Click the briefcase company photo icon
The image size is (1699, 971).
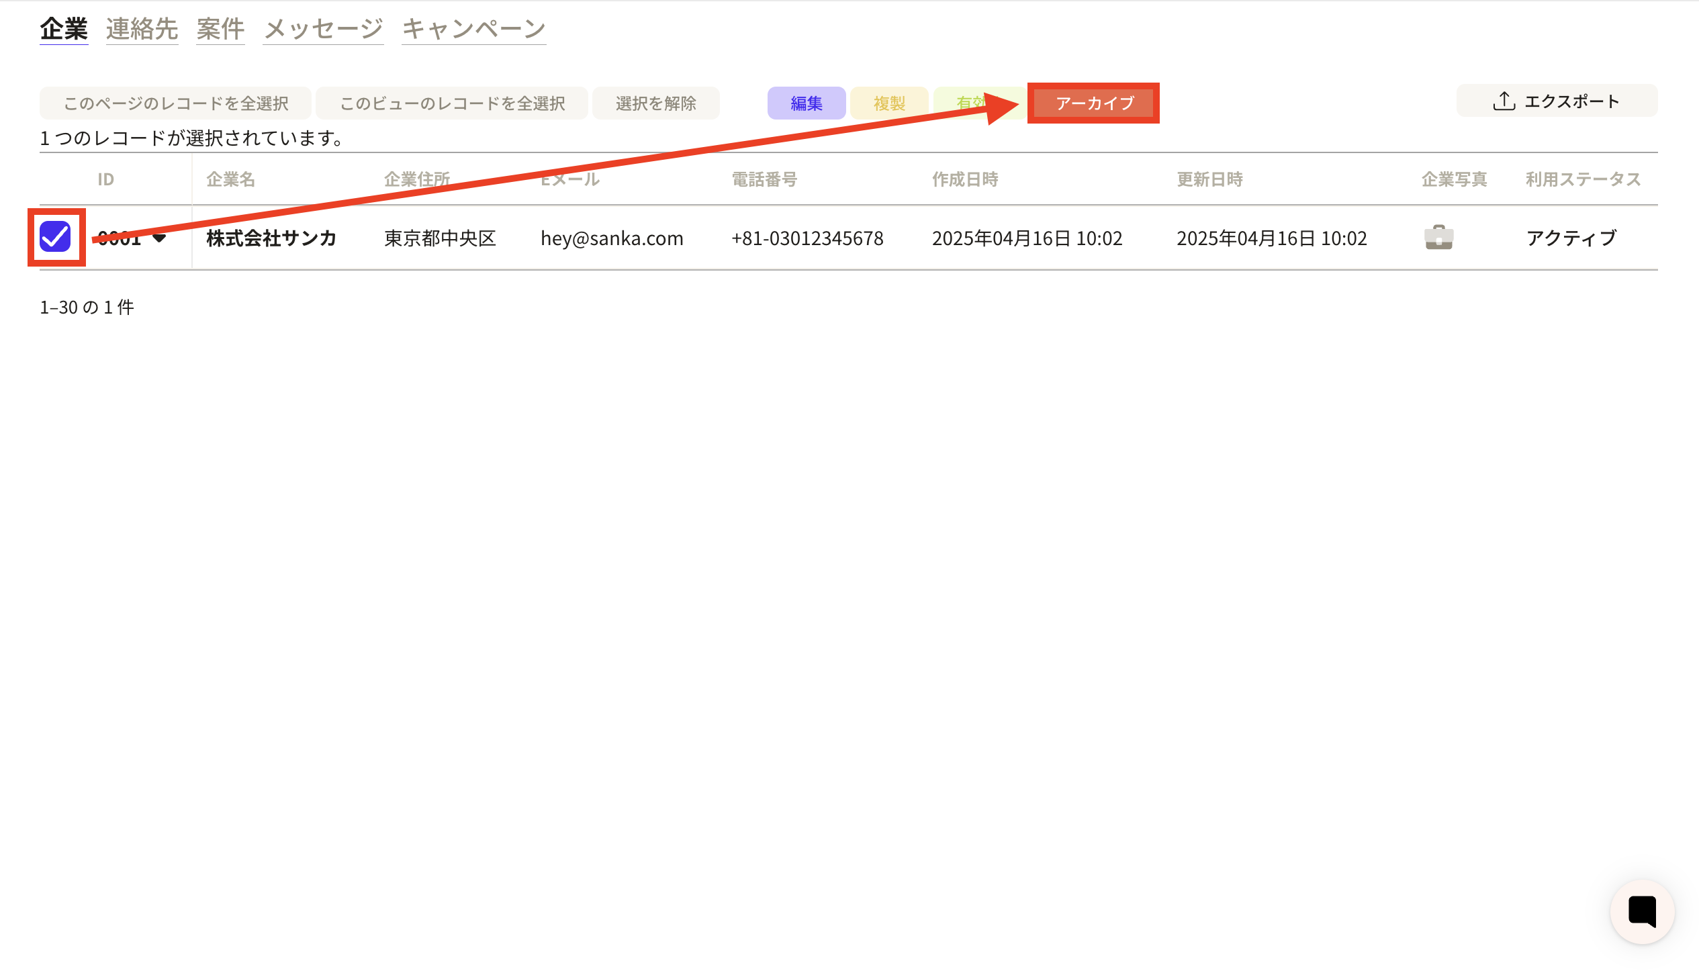click(x=1438, y=238)
